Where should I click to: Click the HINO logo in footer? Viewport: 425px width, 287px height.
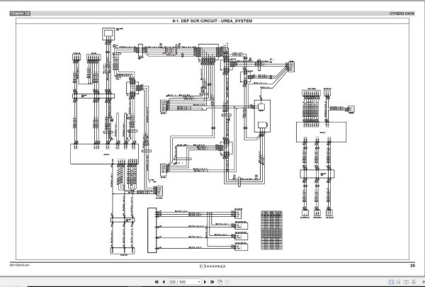point(212,266)
